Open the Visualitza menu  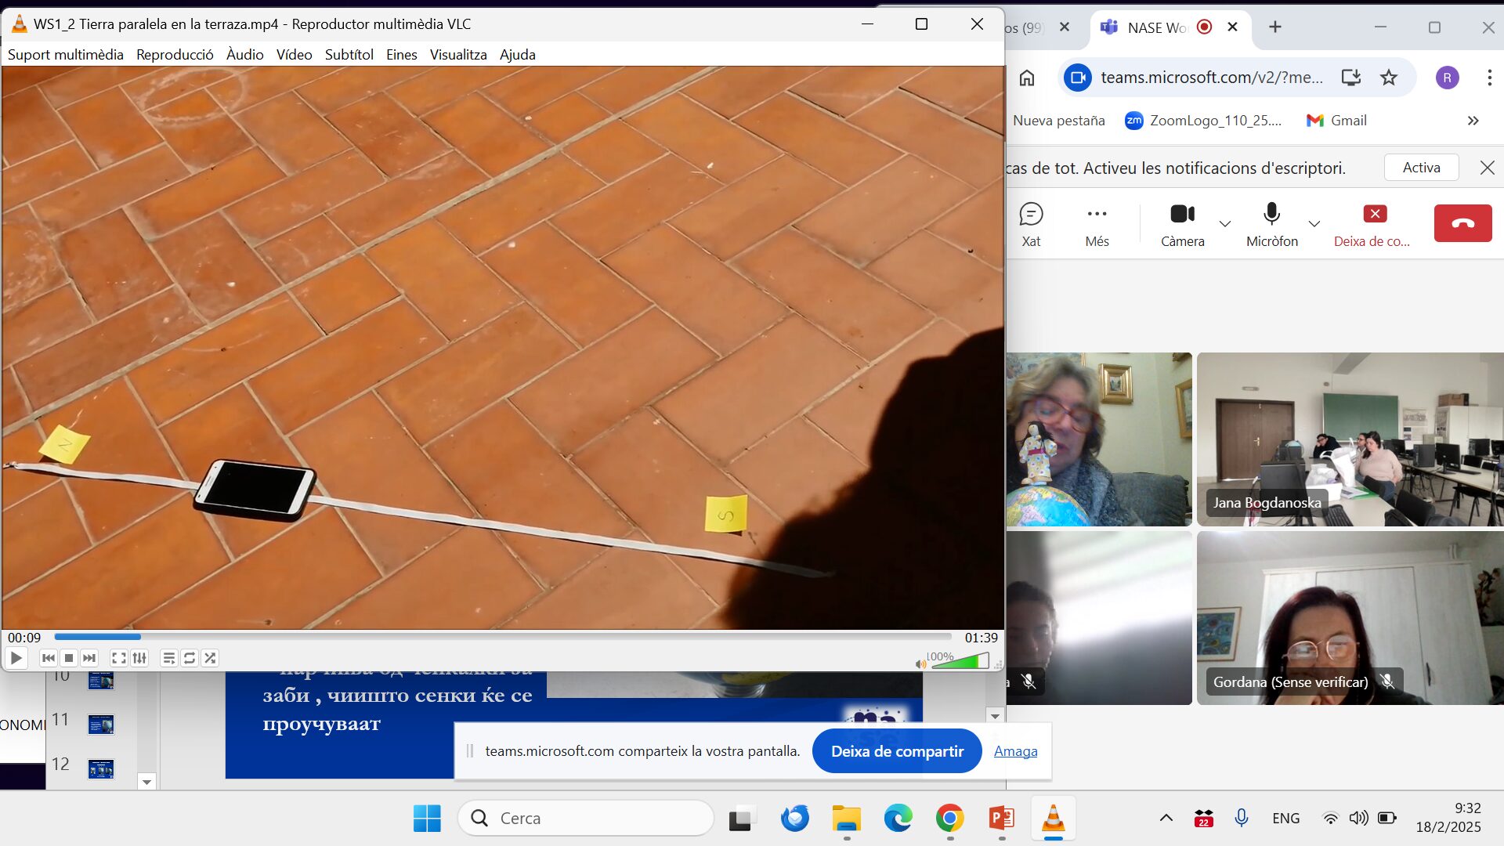pyautogui.click(x=458, y=54)
